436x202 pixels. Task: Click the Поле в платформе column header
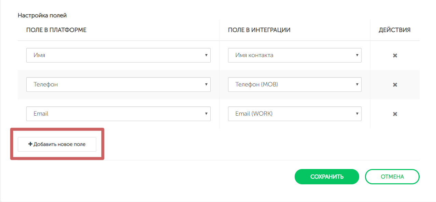click(x=56, y=30)
